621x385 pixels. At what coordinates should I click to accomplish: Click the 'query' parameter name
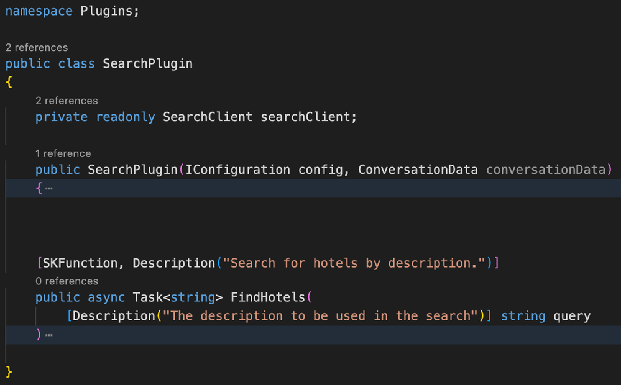[x=572, y=315]
